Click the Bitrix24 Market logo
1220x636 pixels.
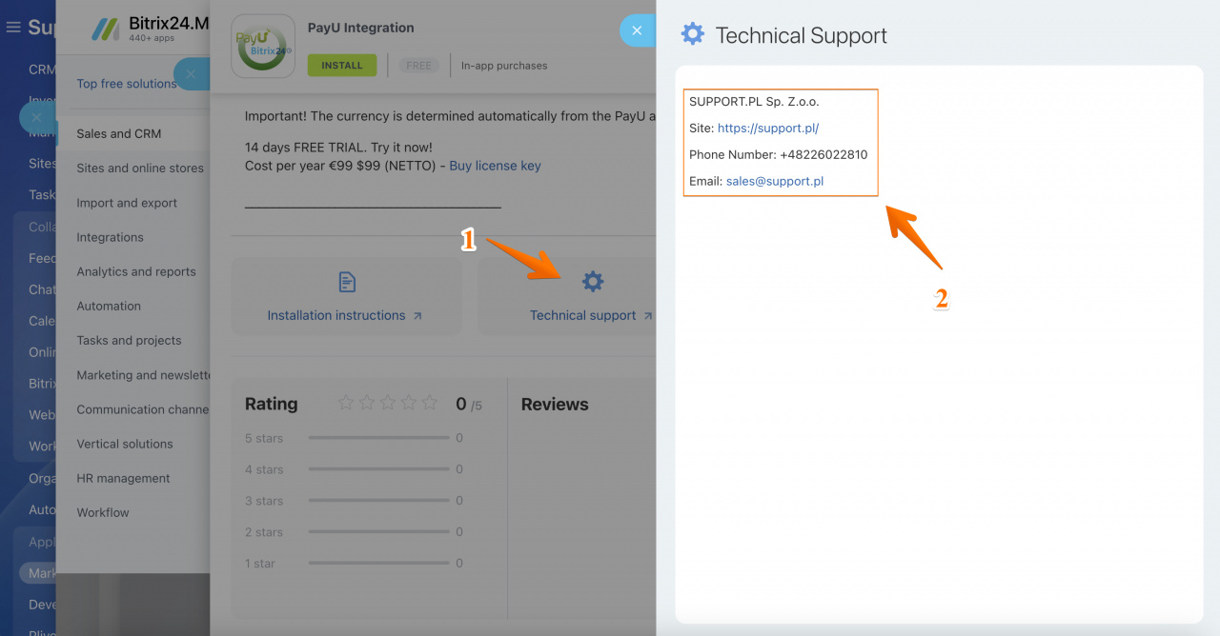coord(106,30)
